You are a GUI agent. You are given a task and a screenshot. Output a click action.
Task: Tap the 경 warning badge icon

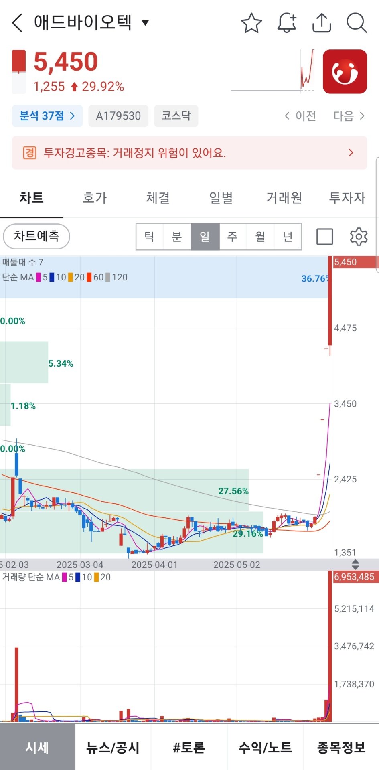(29, 153)
